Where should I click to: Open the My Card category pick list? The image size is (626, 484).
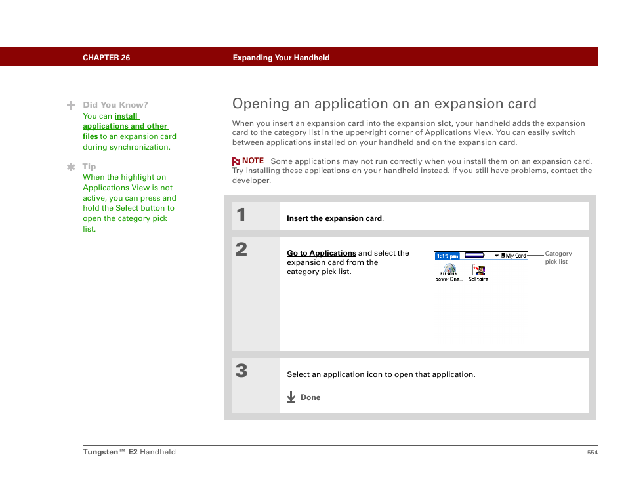click(x=511, y=256)
